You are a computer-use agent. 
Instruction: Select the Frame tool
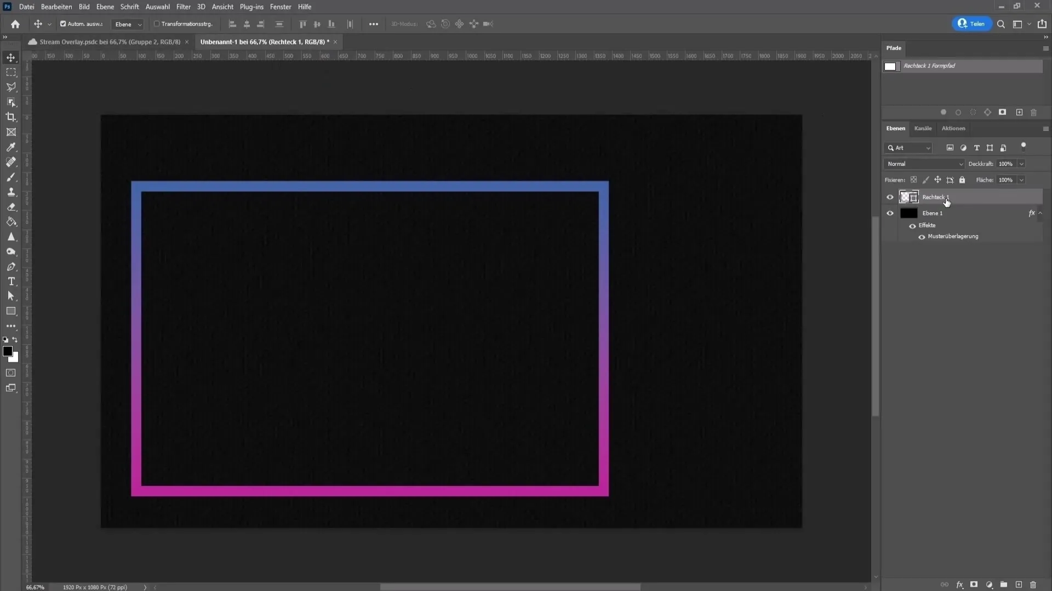coord(11,132)
